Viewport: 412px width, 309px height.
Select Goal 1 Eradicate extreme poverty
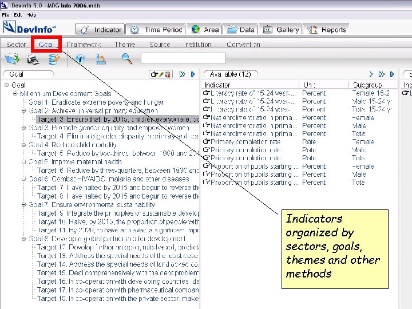coord(96,102)
